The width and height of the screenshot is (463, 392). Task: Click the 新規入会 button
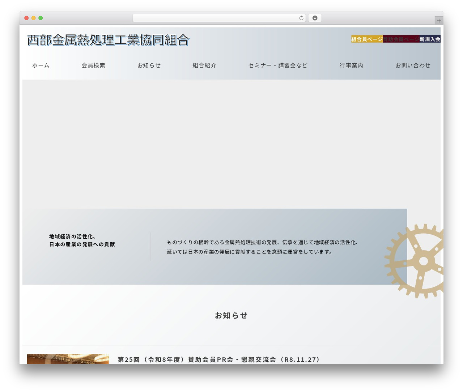(430, 39)
